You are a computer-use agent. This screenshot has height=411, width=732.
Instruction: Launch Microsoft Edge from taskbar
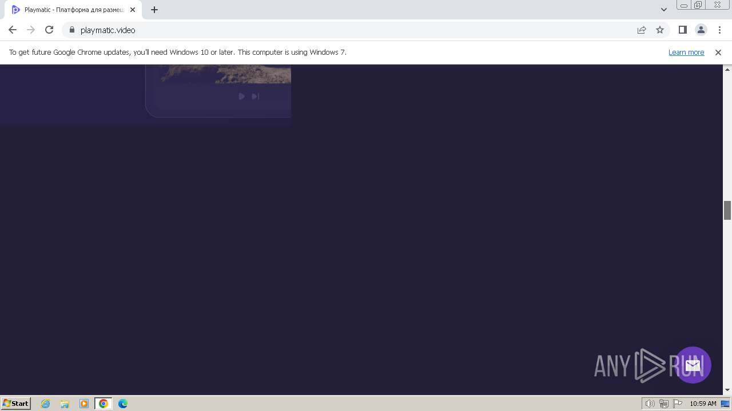pyautogui.click(x=123, y=404)
